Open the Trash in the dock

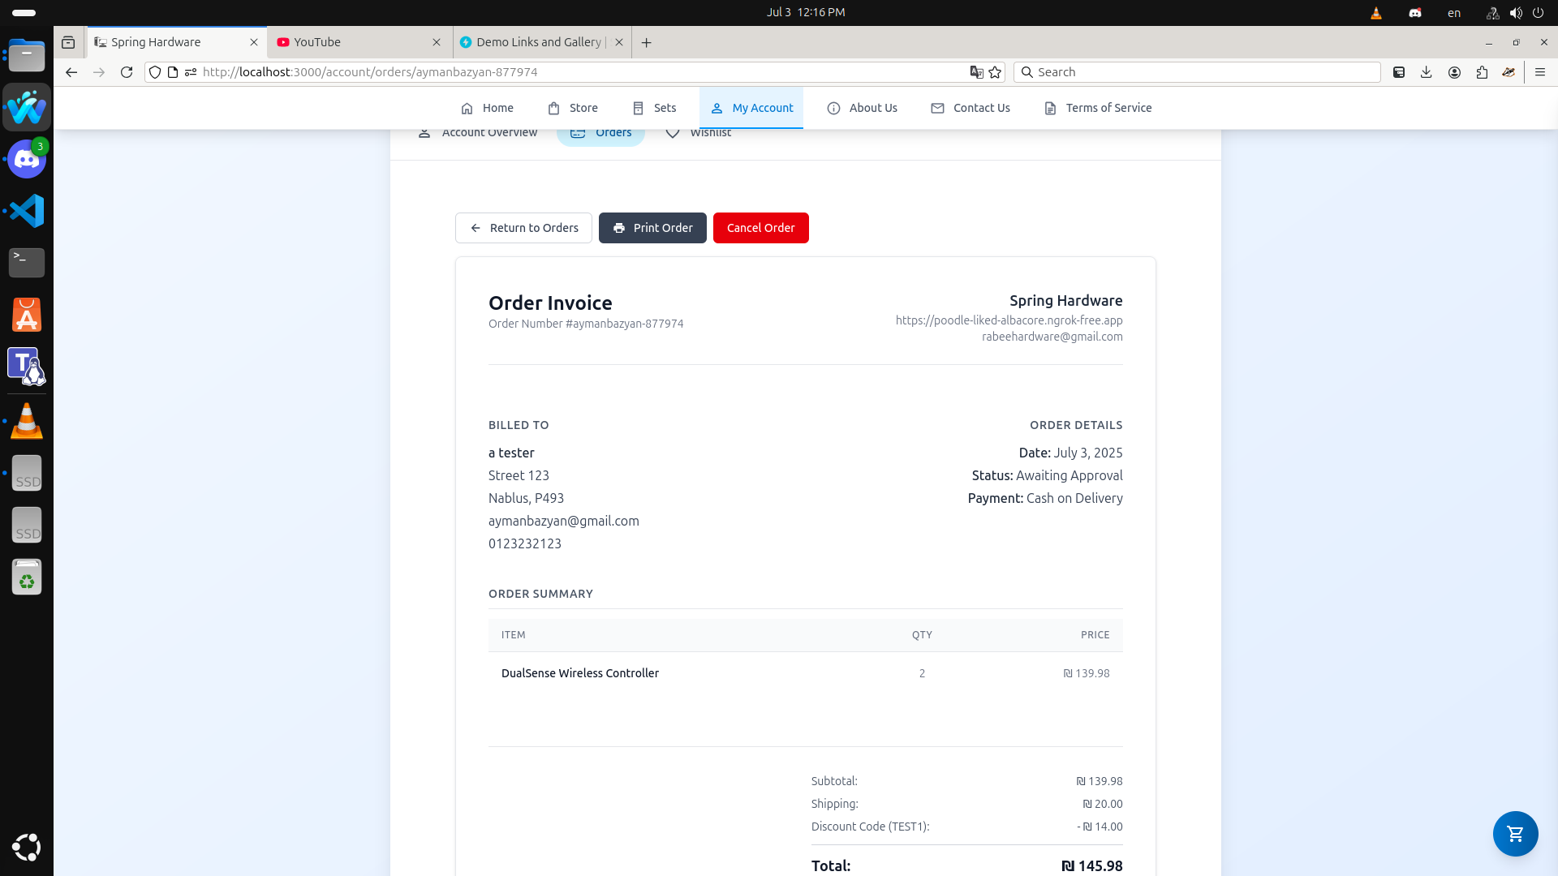coord(27,577)
